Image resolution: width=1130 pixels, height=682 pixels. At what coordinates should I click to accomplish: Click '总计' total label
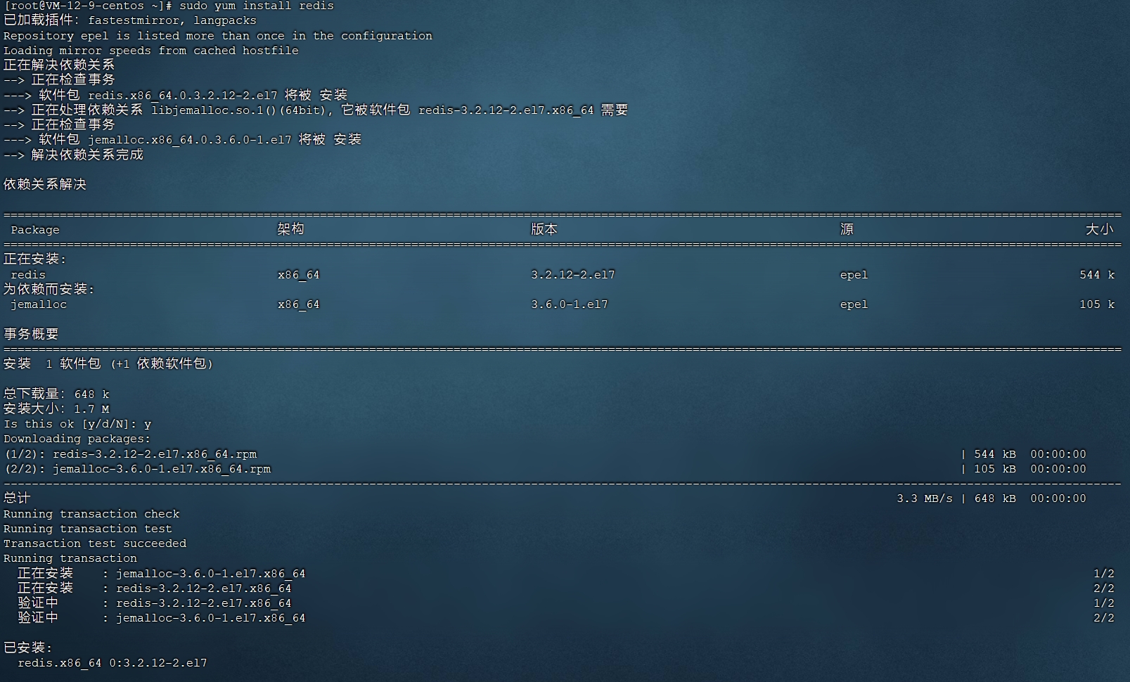coord(17,498)
